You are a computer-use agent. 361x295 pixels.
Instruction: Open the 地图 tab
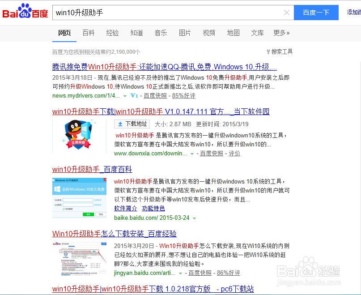(x=233, y=33)
